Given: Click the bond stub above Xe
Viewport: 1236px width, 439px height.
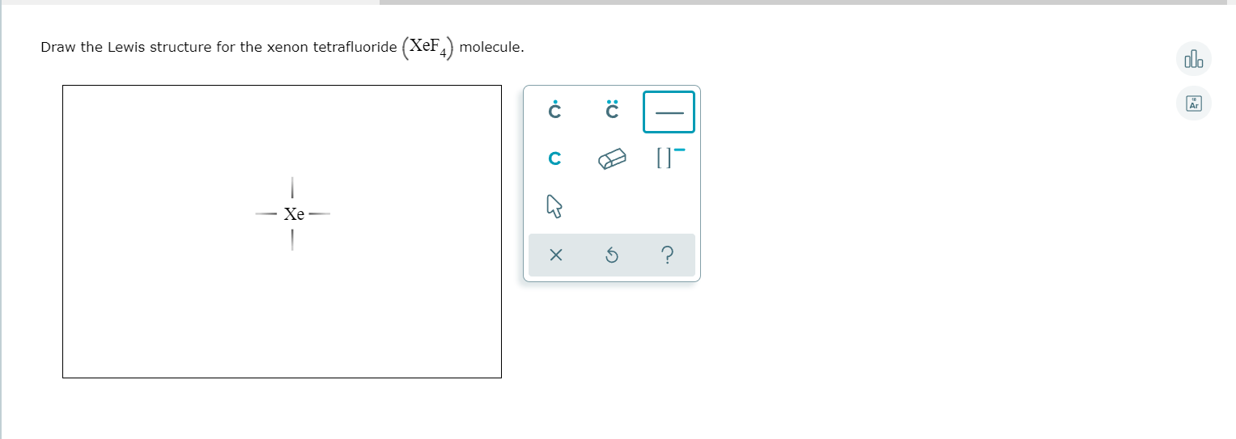Looking at the screenshot, I should point(292,186).
